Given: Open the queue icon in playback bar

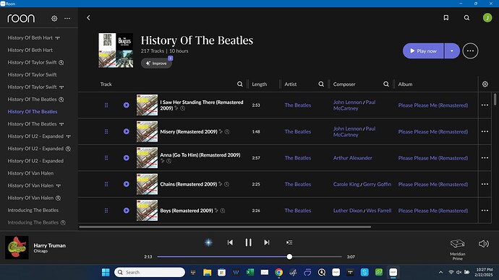Looking at the screenshot, I should click(289, 242).
